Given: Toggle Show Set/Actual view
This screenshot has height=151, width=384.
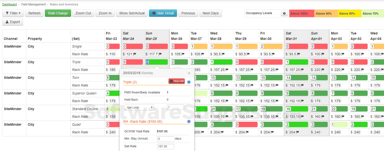Looking at the screenshot, I should 132,13.
